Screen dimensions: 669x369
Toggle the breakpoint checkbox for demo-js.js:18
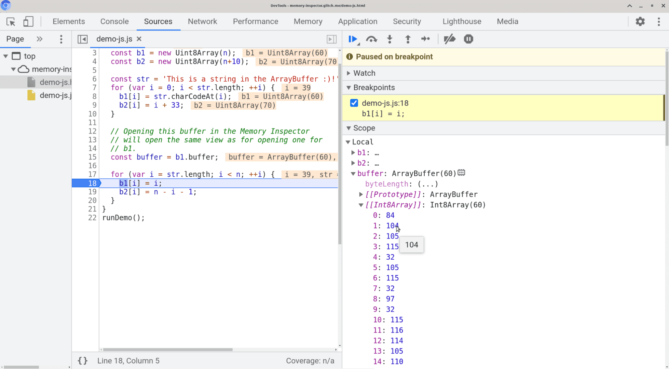pyautogui.click(x=354, y=103)
